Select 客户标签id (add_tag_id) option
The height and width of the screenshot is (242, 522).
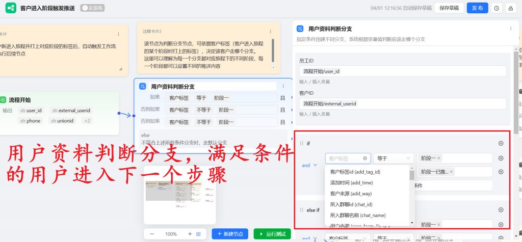click(x=355, y=172)
